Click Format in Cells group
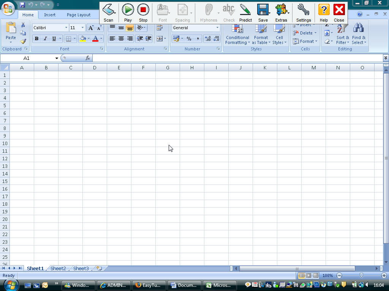 click(x=305, y=41)
